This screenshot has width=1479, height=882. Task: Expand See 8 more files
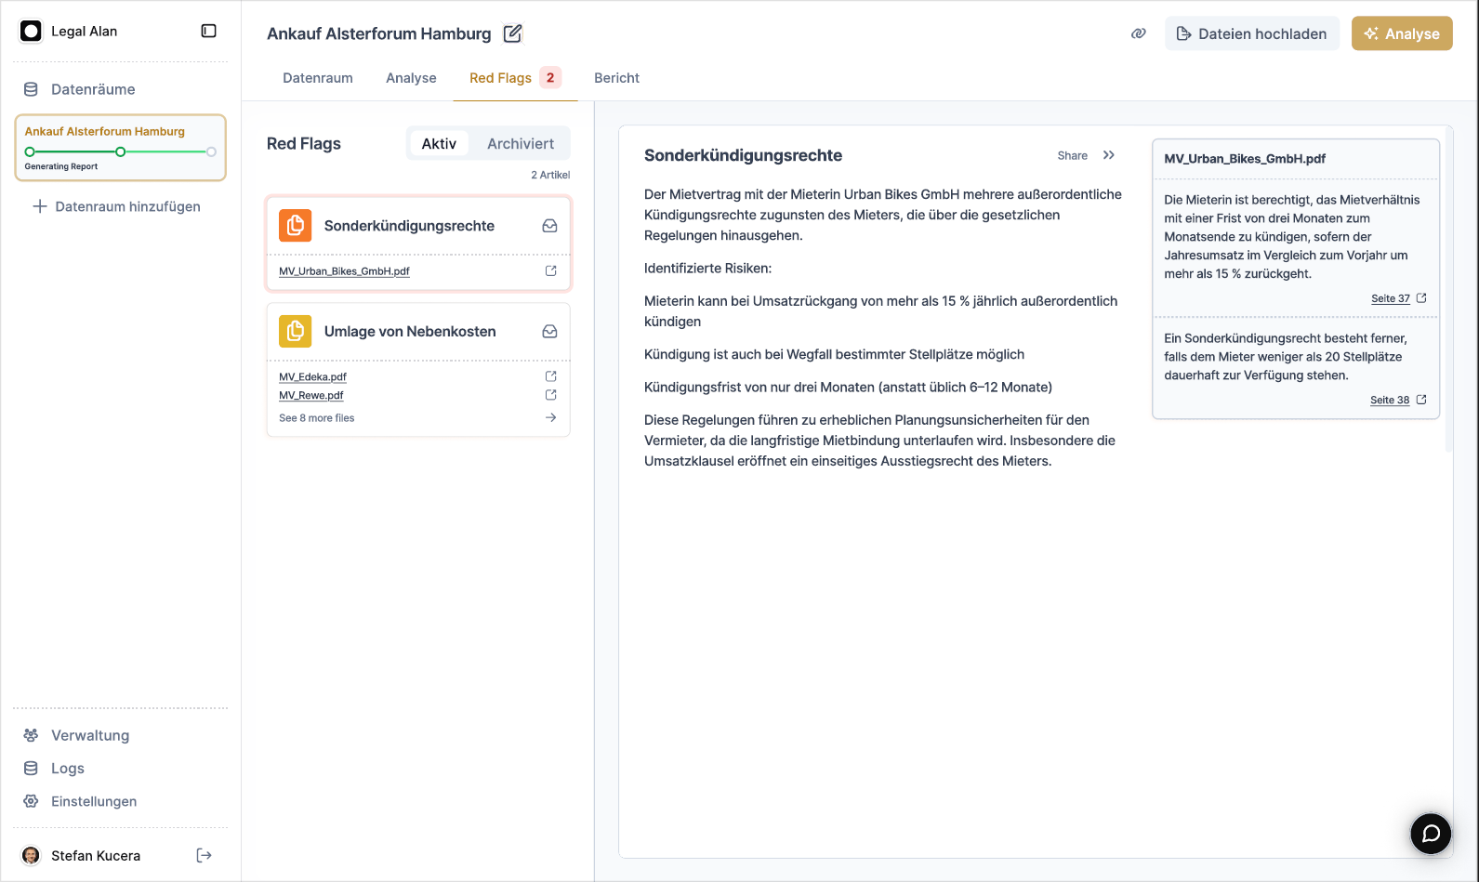coord(317,418)
